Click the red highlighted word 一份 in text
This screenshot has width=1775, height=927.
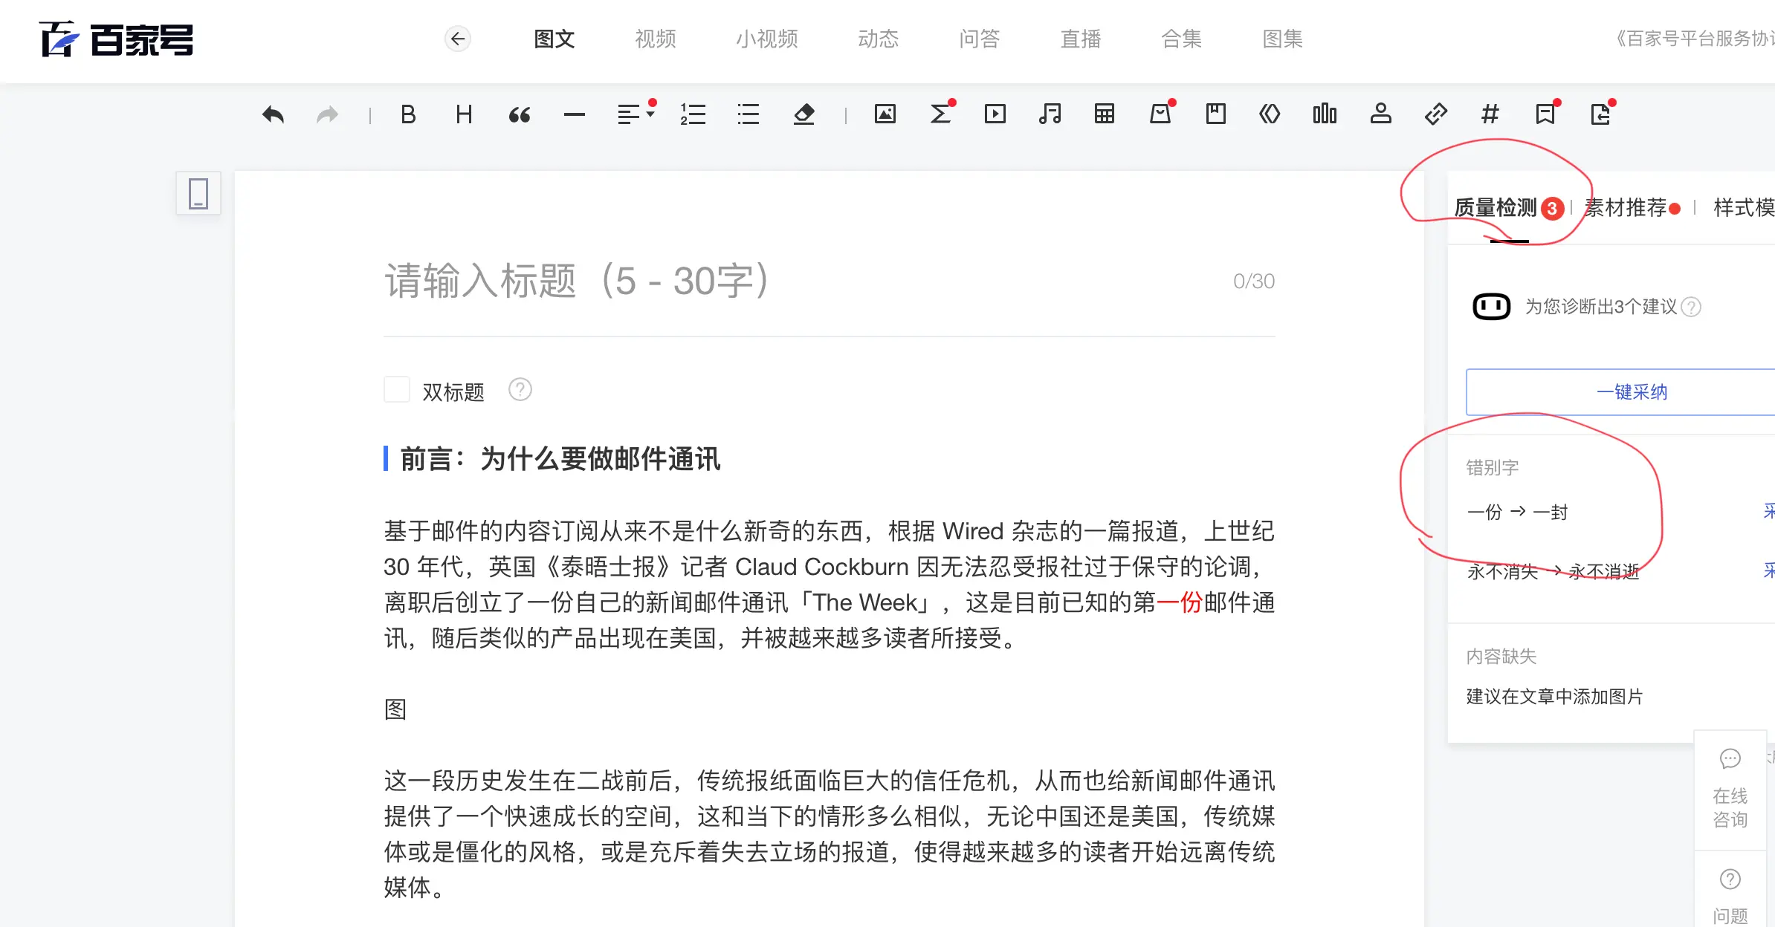1180,602
